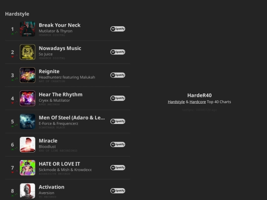Select the Hear The Rhythm cover thumbnail

[28, 98]
